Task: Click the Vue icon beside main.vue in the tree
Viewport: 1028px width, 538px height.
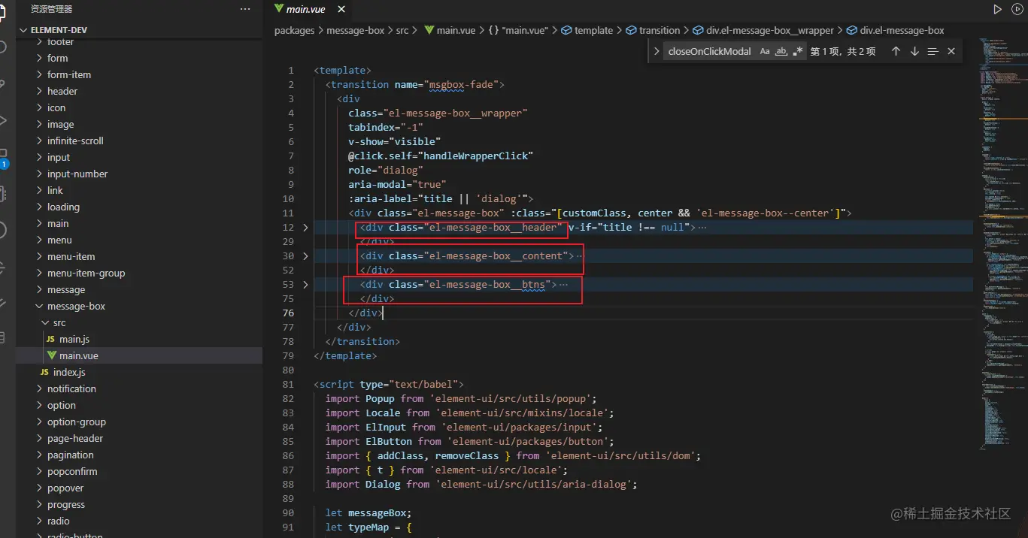Action: pyautogui.click(x=52, y=355)
